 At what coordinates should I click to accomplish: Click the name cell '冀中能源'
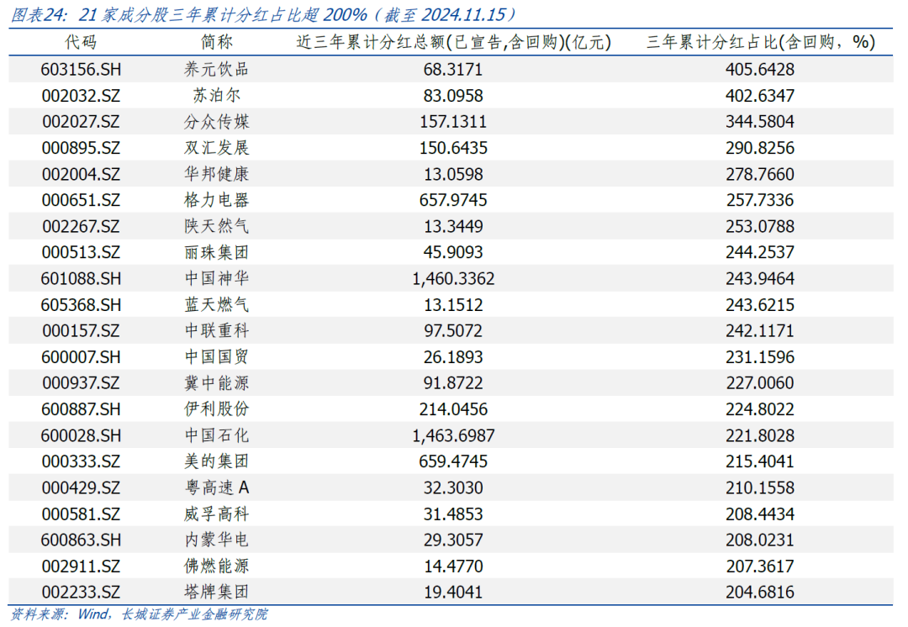[x=217, y=383]
